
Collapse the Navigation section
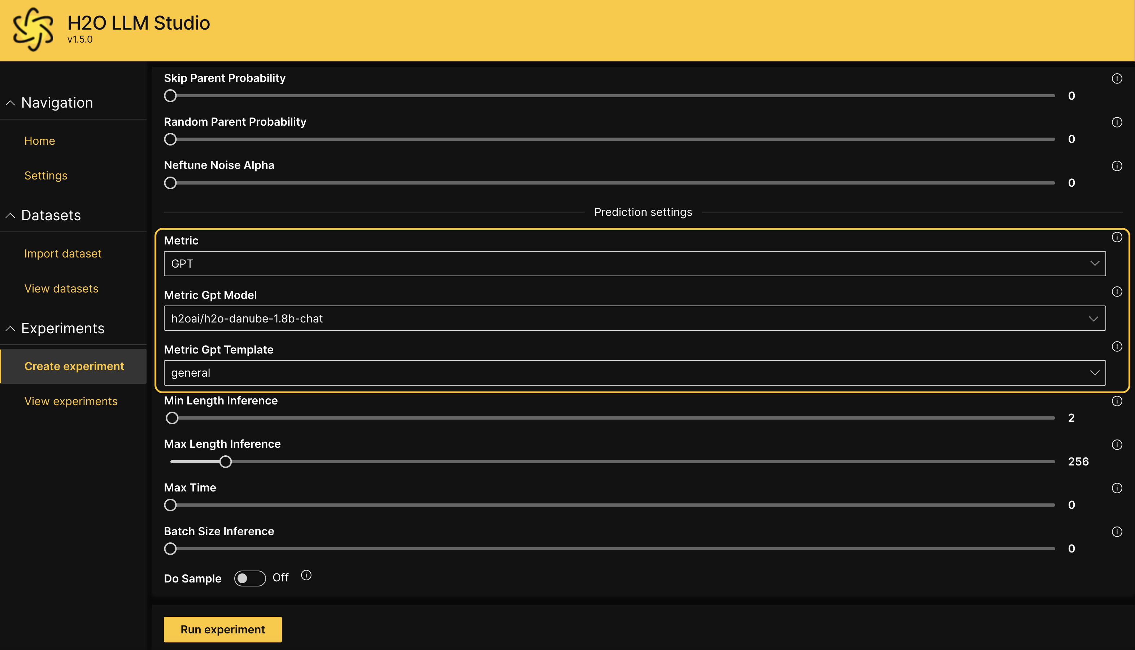point(10,103)
